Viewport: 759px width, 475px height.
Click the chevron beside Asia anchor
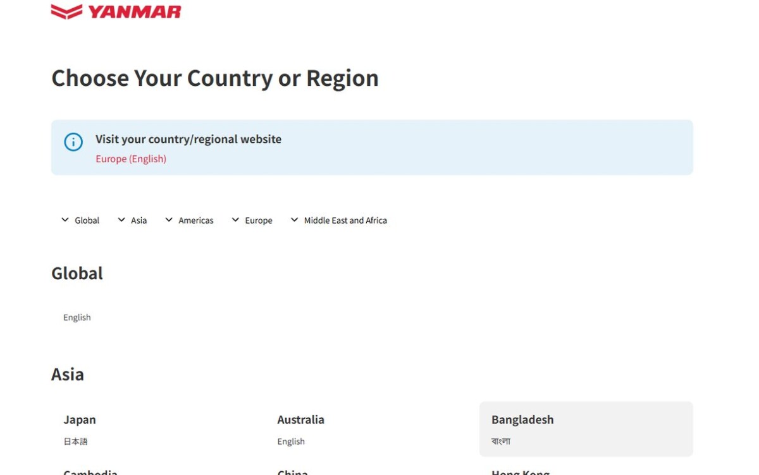click(x=121, y=220)
